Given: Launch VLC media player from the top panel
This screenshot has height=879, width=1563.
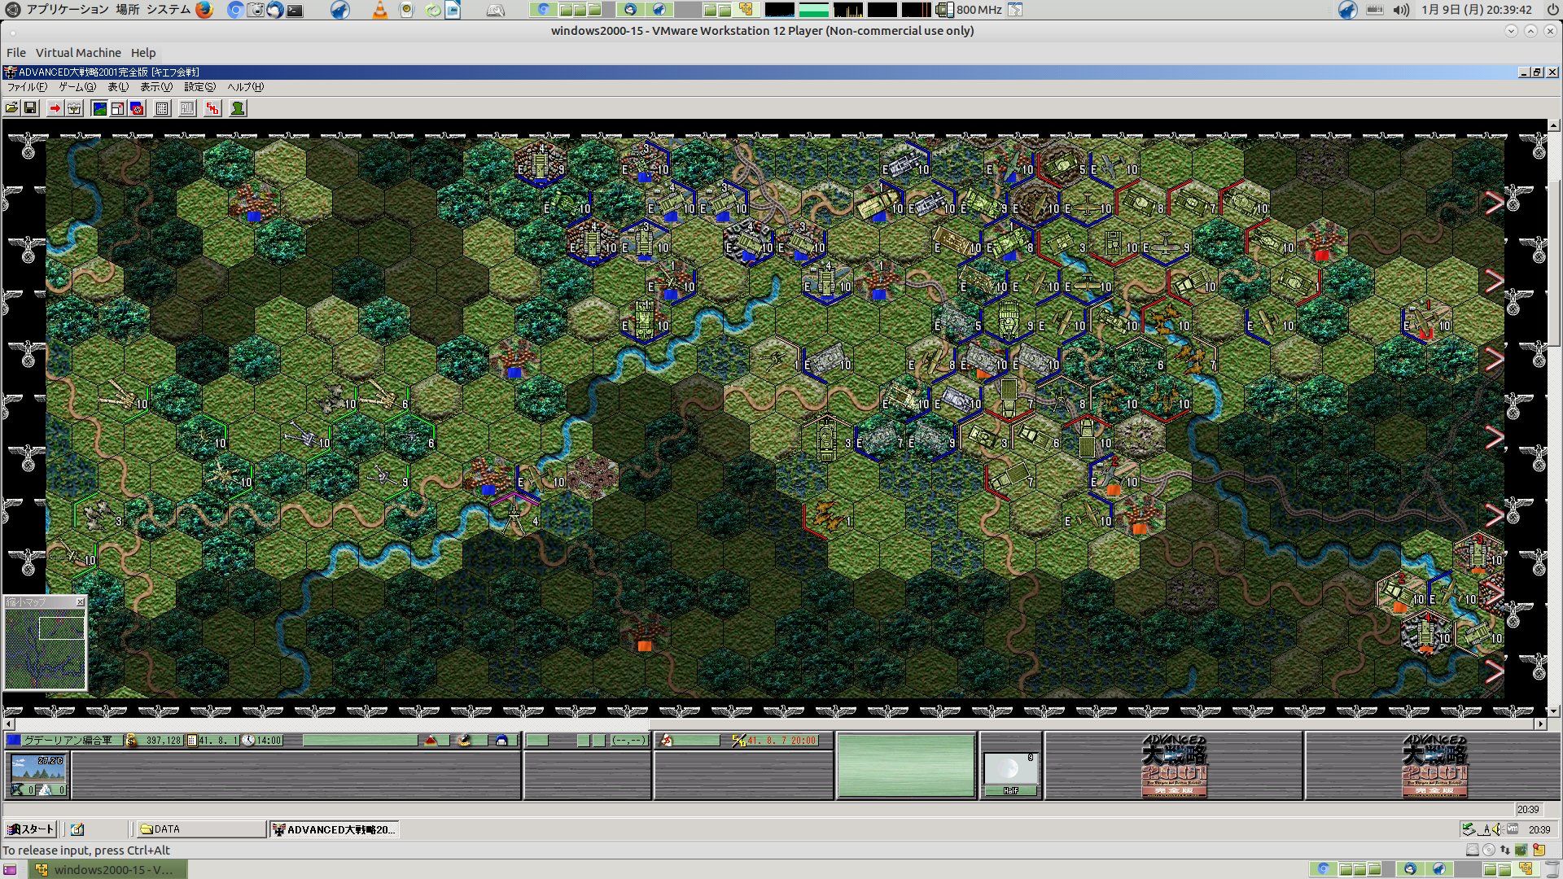Looking at the screenshot, I should 380,10.
